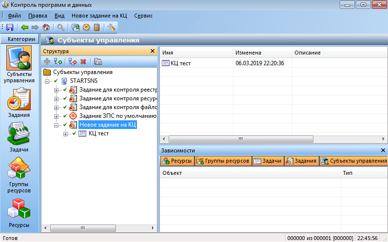Click the monitors sync toolbar icon
This screenshot has width=388, height=242.
pyautogui.click(x=76, y=27)
